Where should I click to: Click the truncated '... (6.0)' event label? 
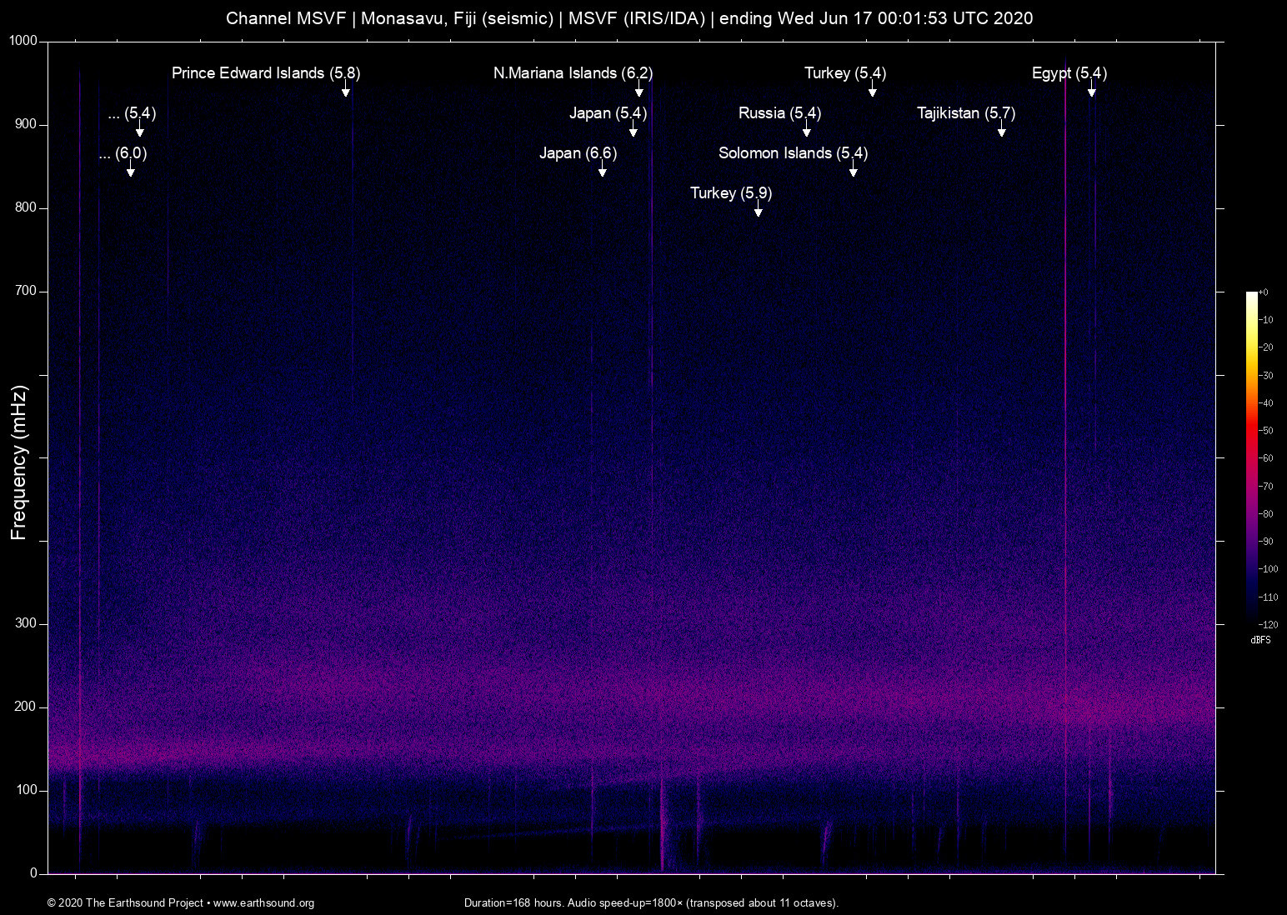(123, 153)
